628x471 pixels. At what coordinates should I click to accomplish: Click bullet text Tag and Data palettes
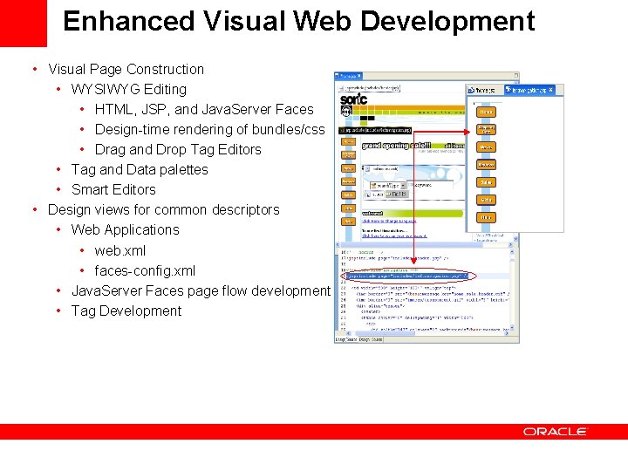coord(140,169)
